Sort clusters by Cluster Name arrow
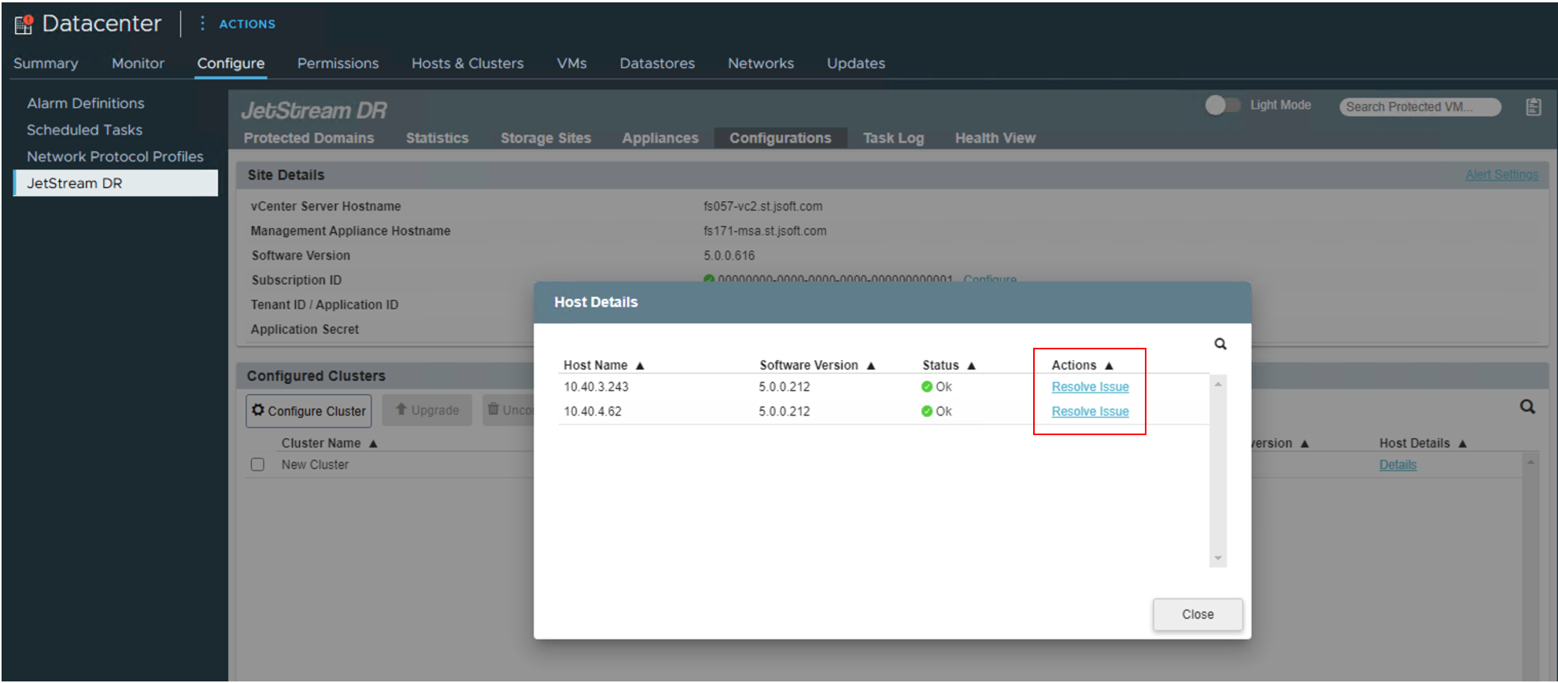The height and width of the screenshot is (683, 1558). coord(373,443)
